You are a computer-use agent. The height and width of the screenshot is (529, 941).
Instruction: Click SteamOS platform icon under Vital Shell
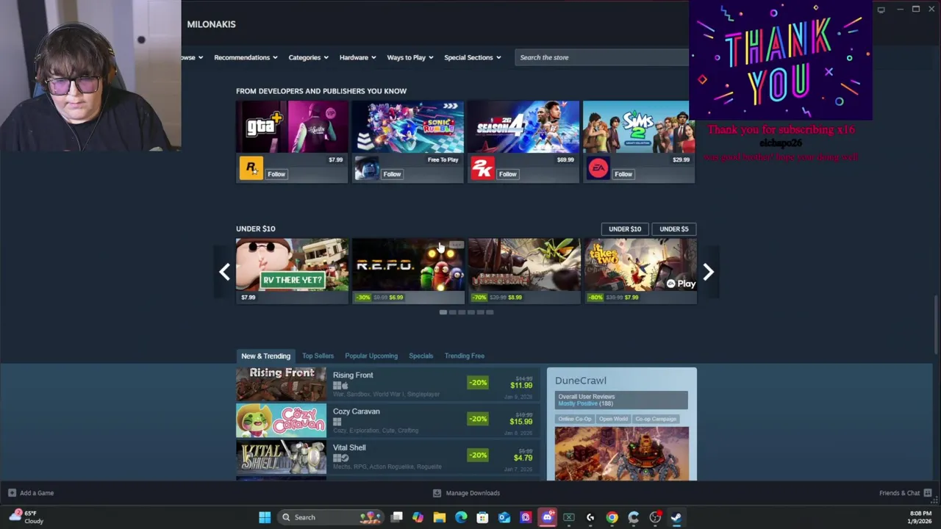[x=345, y=458]
